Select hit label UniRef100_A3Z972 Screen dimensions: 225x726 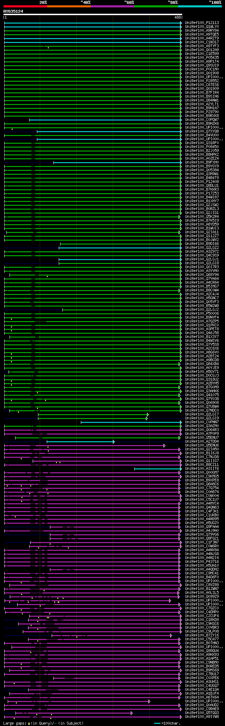pyautogui.click(x=202, y=251)
